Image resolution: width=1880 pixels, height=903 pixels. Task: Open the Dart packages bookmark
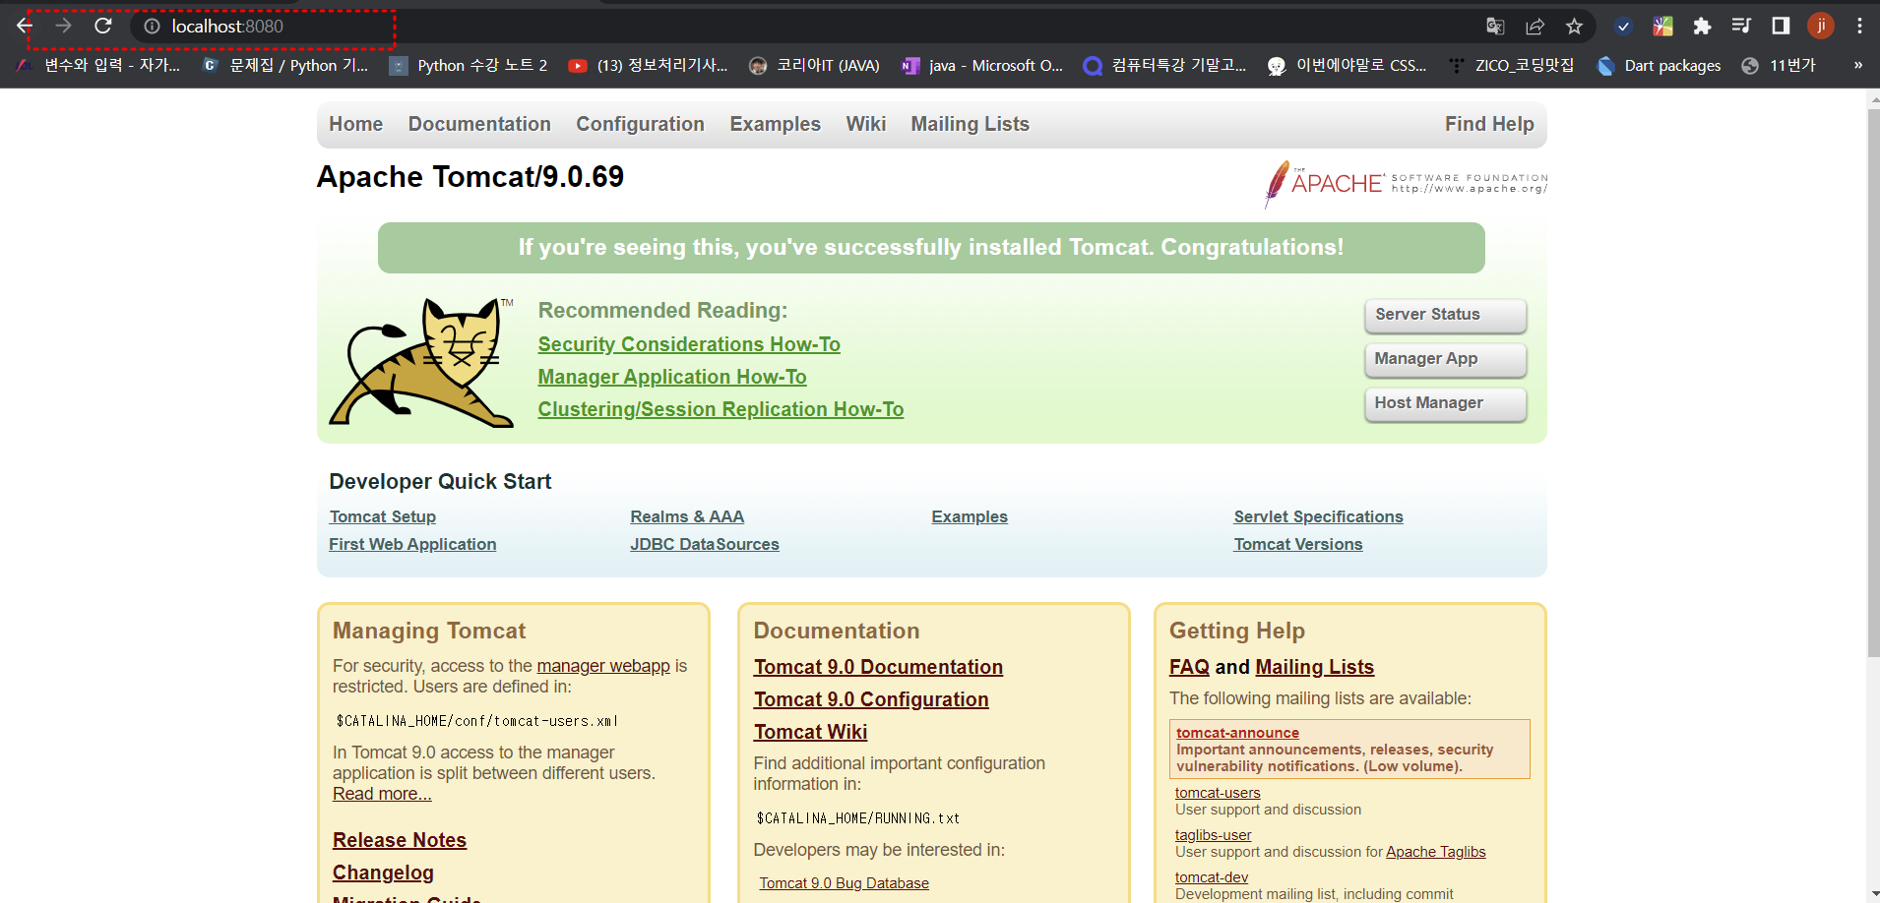click(x=1659, y=65)
